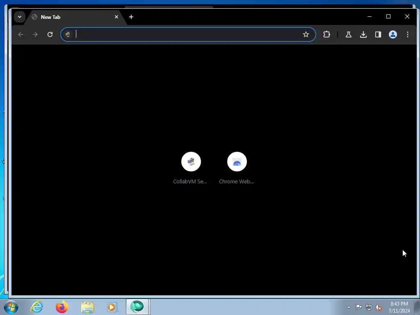Open a new tab with plus button
420x315 pixels.
pyautogui.click(x=131, y=17)
